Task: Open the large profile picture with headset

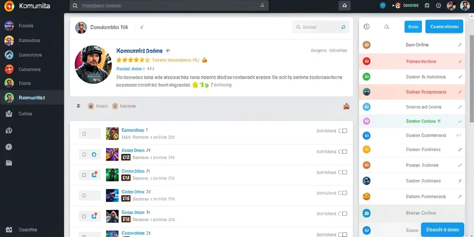Action: (93, 65)
